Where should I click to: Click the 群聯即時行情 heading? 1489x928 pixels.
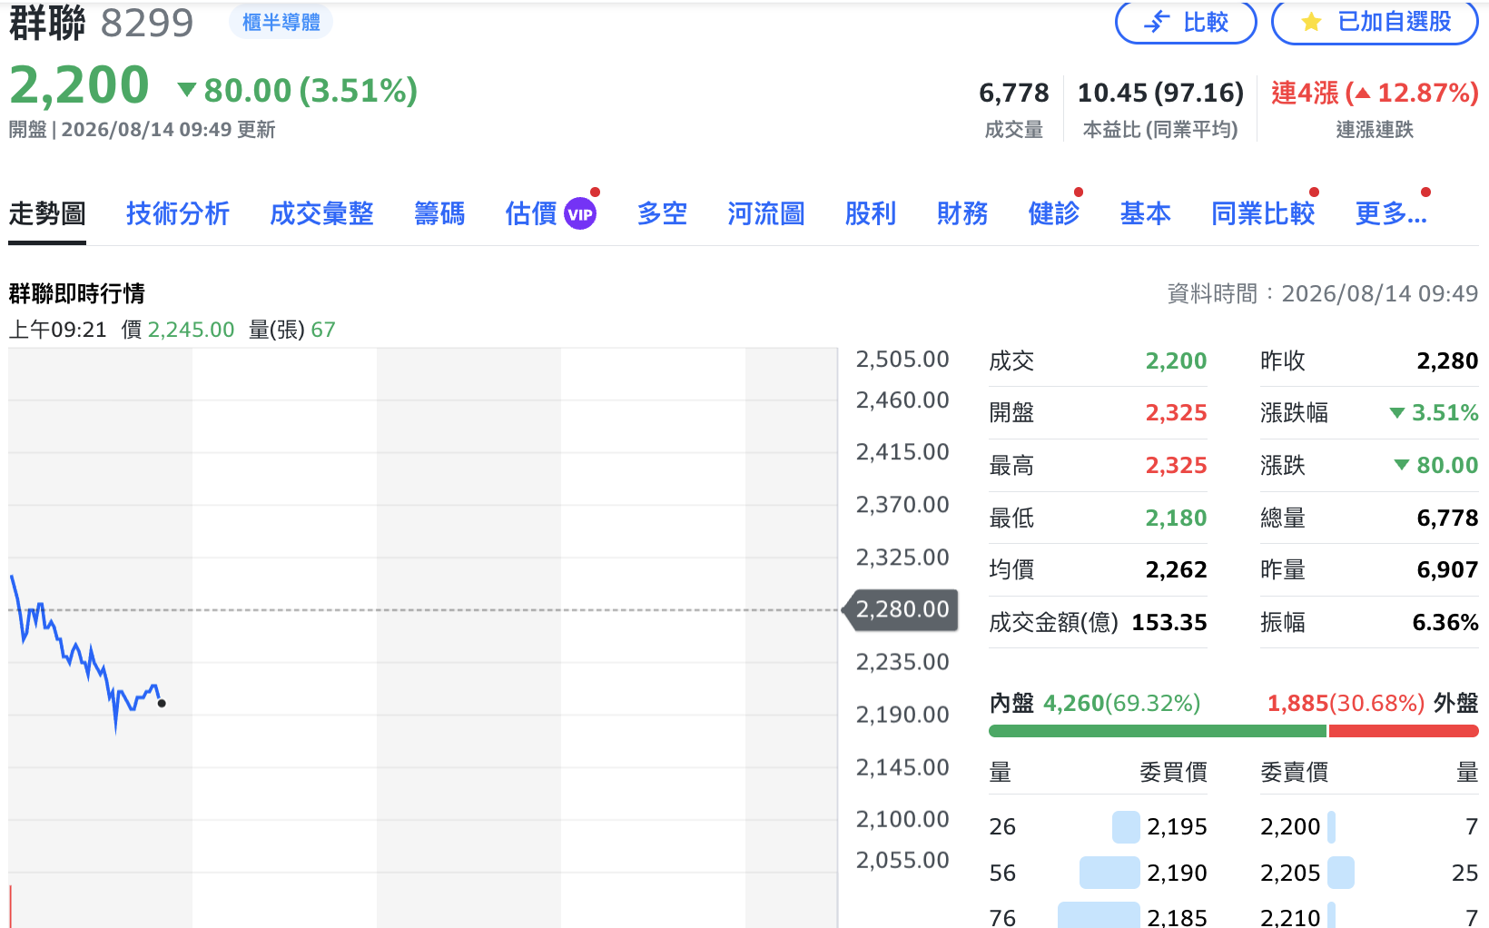[77, 294]
